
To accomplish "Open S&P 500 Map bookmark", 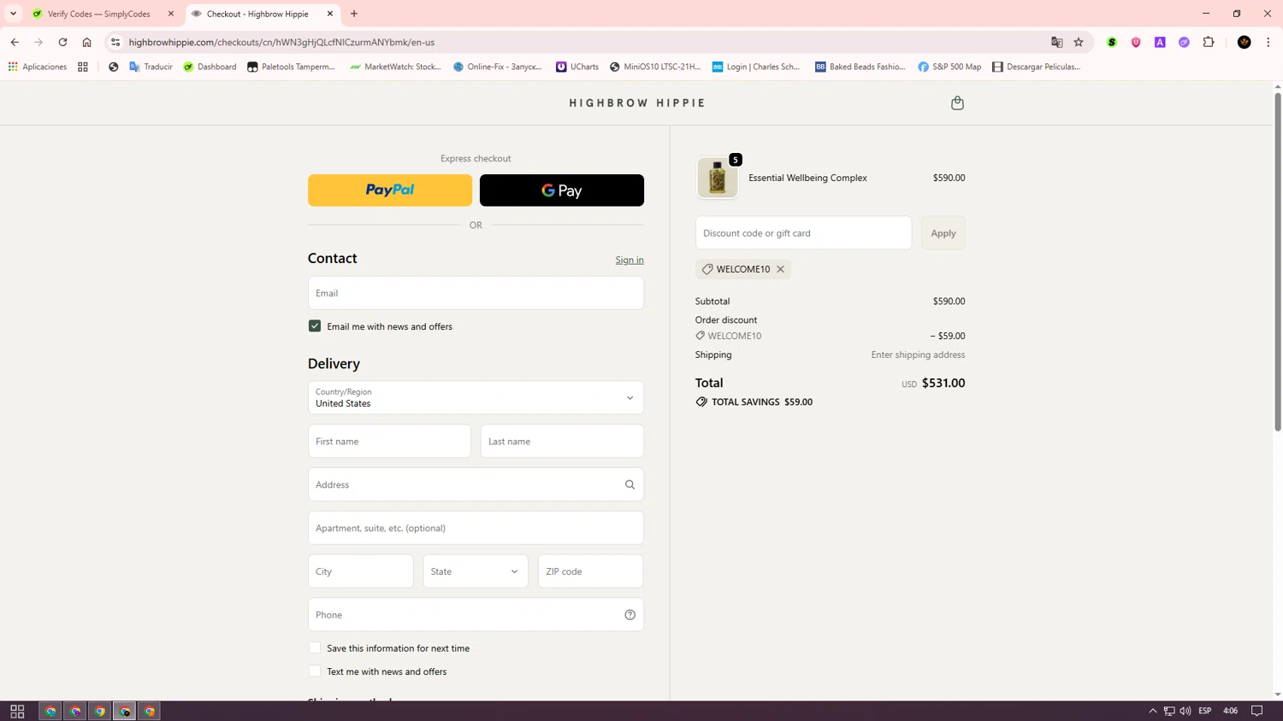I will pos(949,67).
